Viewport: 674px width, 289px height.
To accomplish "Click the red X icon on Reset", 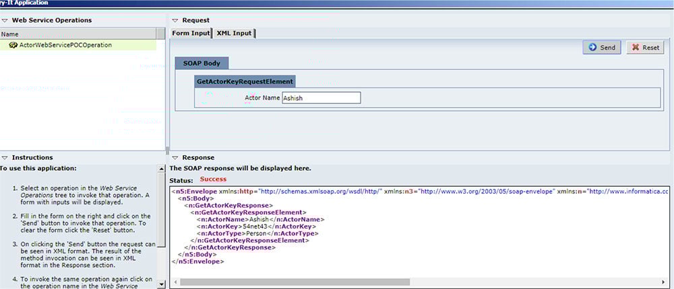I will point(636,48).
